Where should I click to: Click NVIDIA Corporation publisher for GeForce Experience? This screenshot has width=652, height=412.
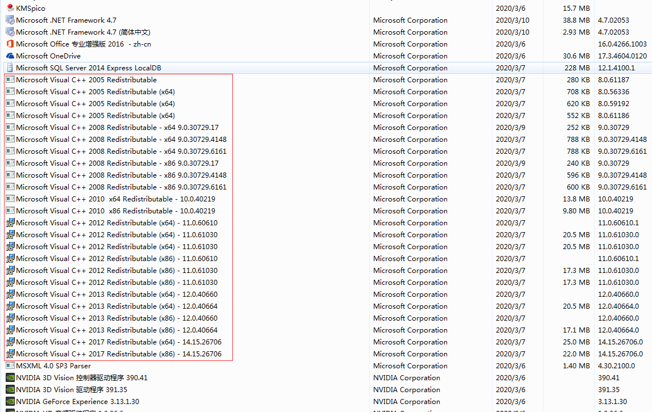point(406,402)
